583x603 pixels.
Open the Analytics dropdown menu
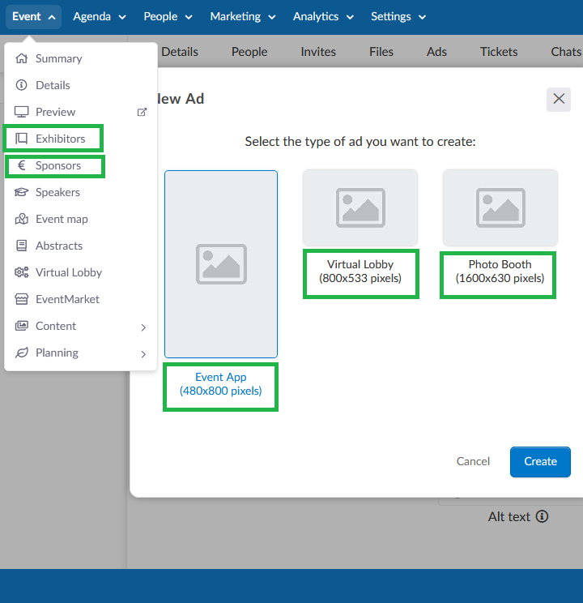[323, 16]
